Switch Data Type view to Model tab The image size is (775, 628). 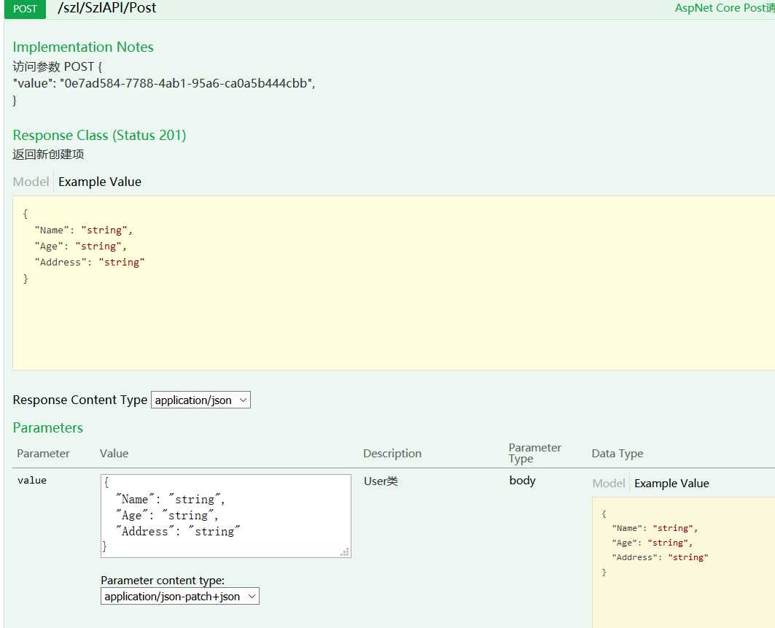pyautogui.click(x=609, y=483)
